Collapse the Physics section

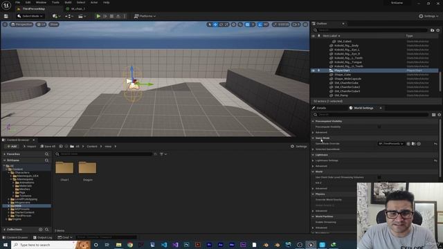click(313, 194)
